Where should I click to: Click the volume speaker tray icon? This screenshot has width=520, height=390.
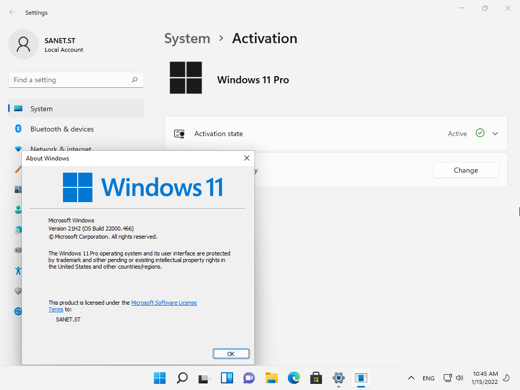point(459,378)
